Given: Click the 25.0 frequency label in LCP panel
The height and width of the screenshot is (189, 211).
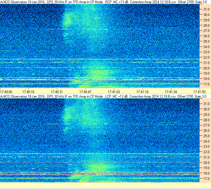Looking at the screenshot, I should coord(206,136).
